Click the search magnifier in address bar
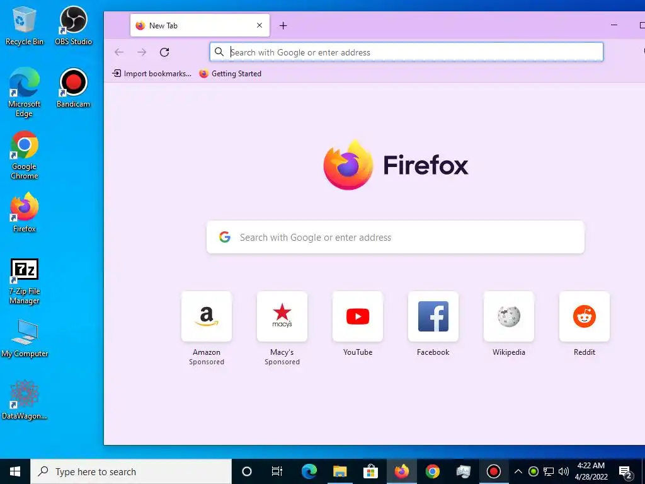 click(x=219, y=52)
